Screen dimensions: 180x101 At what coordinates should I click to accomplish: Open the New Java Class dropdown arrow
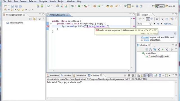(102, 6)
